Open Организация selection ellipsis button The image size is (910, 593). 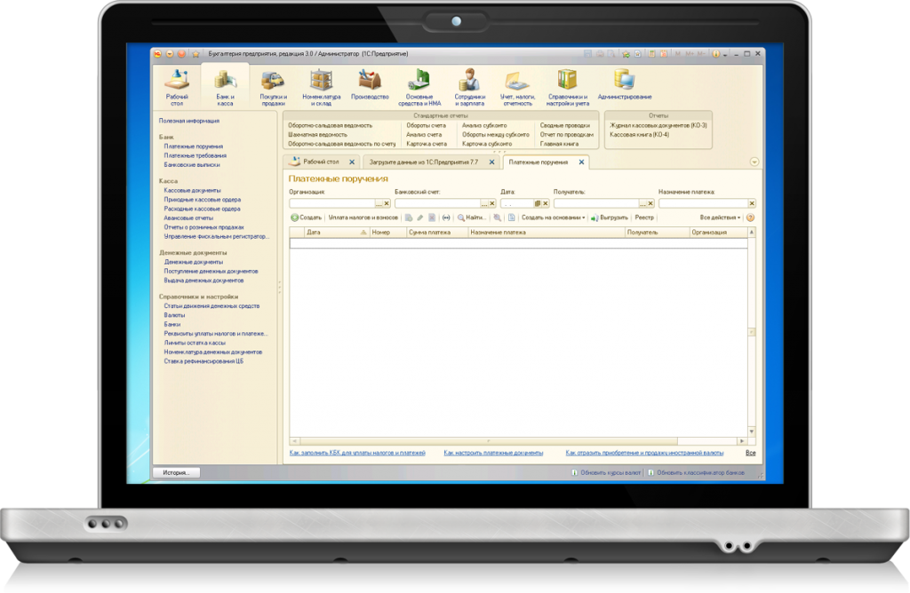379,203
